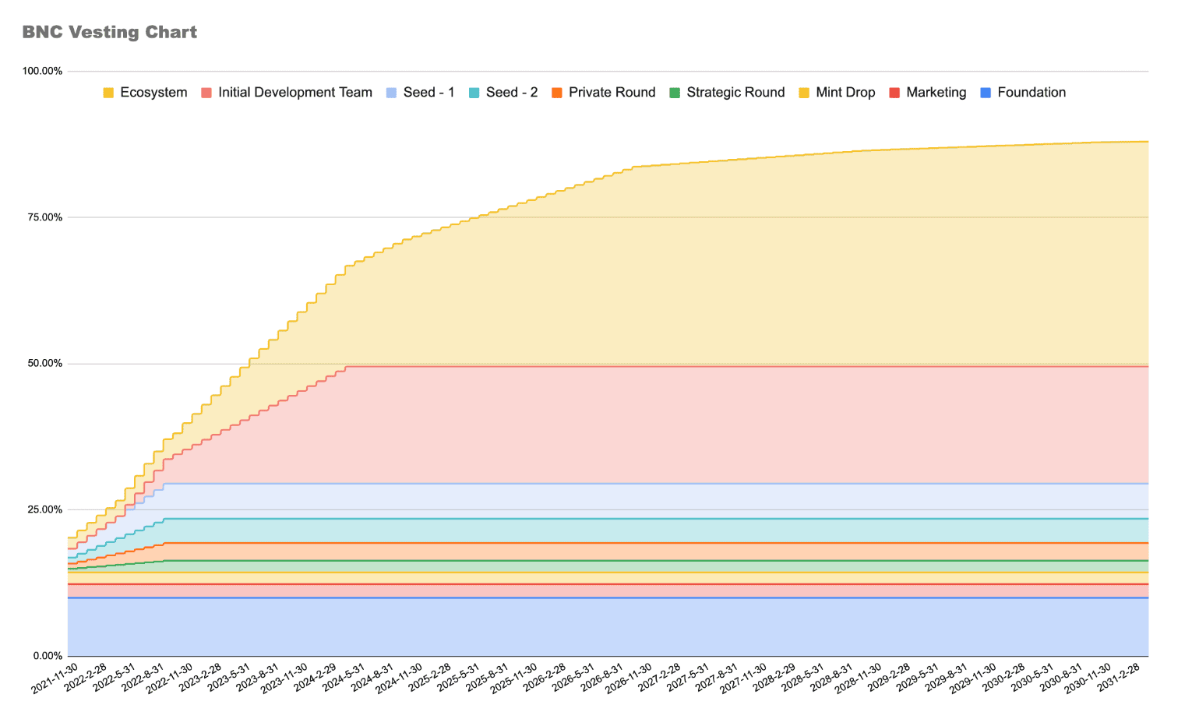Click the 2029-2-28 x-axis date label

point(889,678)
